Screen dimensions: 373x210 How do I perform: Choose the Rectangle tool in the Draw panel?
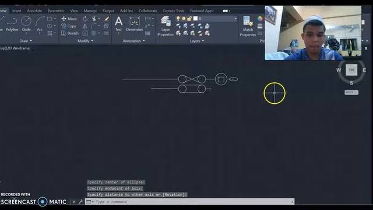50,19
